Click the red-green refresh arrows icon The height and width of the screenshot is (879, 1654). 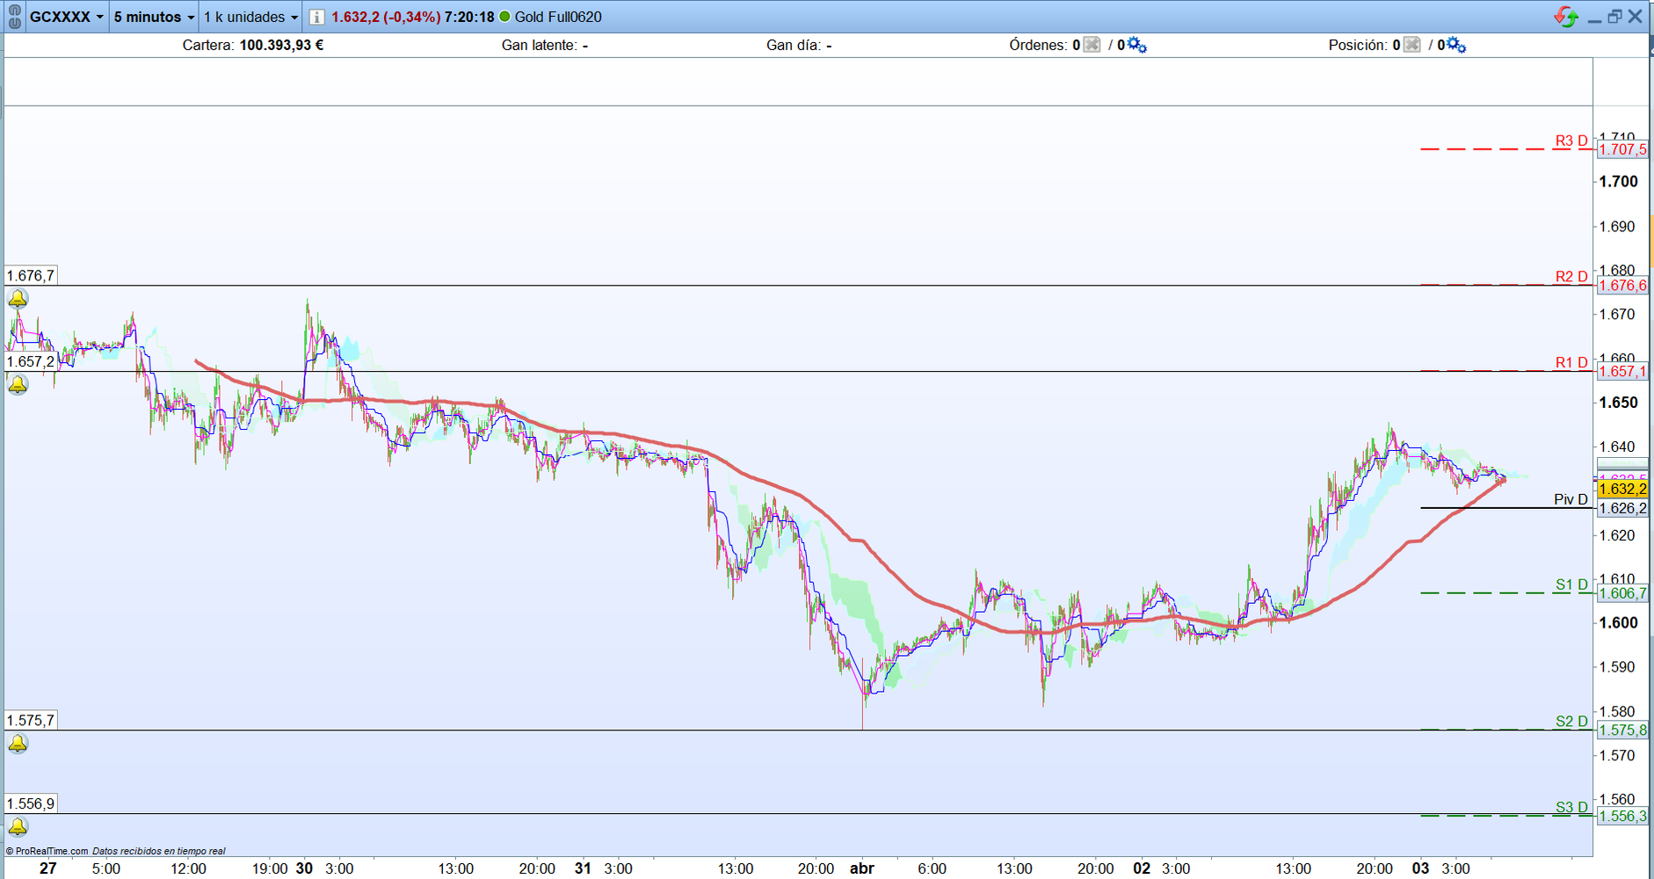click(x=1565, y=17)
